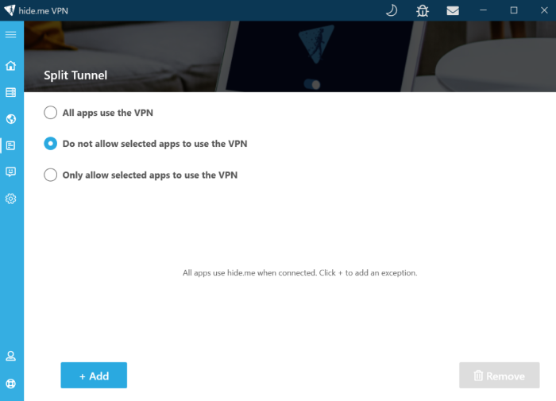This screenshot has width=556, height=401.
Task: Click the Remove button
Action: (x=500, y=375)
